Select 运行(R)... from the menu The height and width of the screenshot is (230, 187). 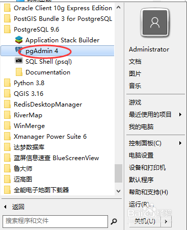tap(141, 204)
